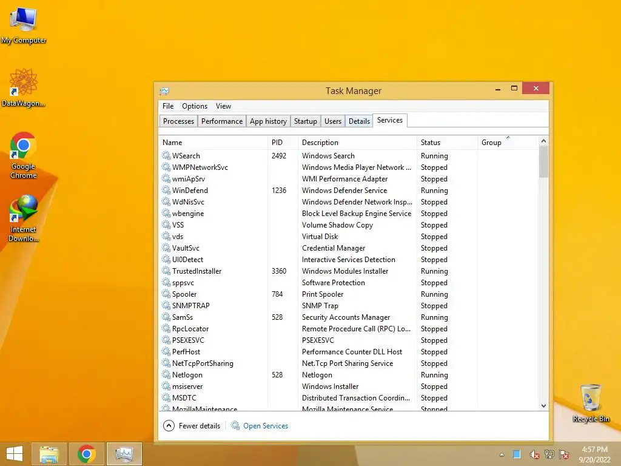Select the SNMPTRAP service row

349,306
